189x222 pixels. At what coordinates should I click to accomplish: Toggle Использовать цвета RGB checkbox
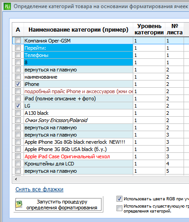[x=119, y=199]
